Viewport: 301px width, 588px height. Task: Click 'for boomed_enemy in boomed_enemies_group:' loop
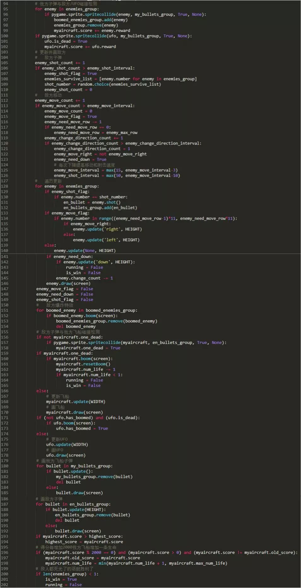point(87,310)
